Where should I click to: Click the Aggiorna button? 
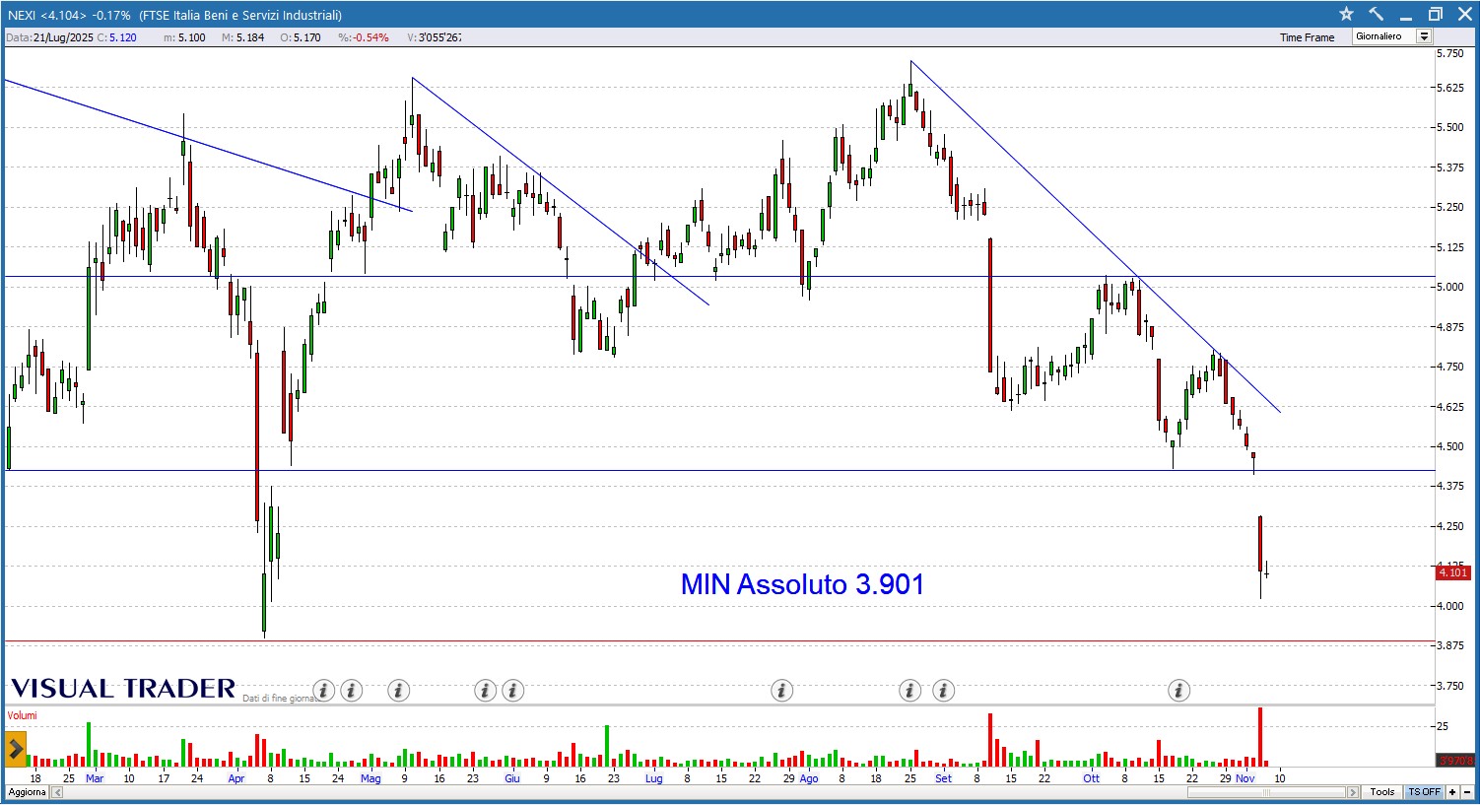tap(27, 792)
